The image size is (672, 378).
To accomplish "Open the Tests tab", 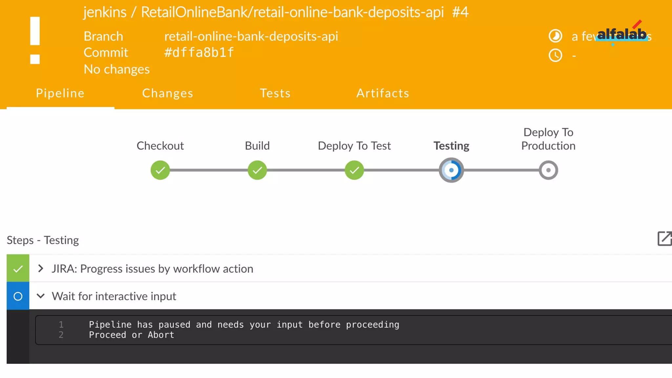I will [x=275, y=93].
